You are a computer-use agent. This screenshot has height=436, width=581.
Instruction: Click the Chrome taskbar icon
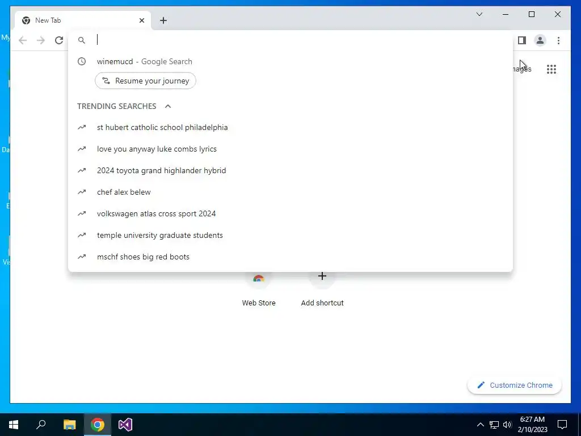pos(98,425)
